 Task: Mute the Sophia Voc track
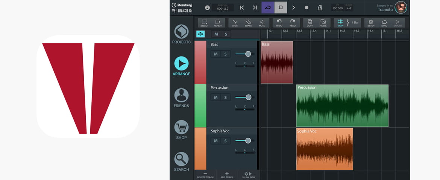coord(215,141)
